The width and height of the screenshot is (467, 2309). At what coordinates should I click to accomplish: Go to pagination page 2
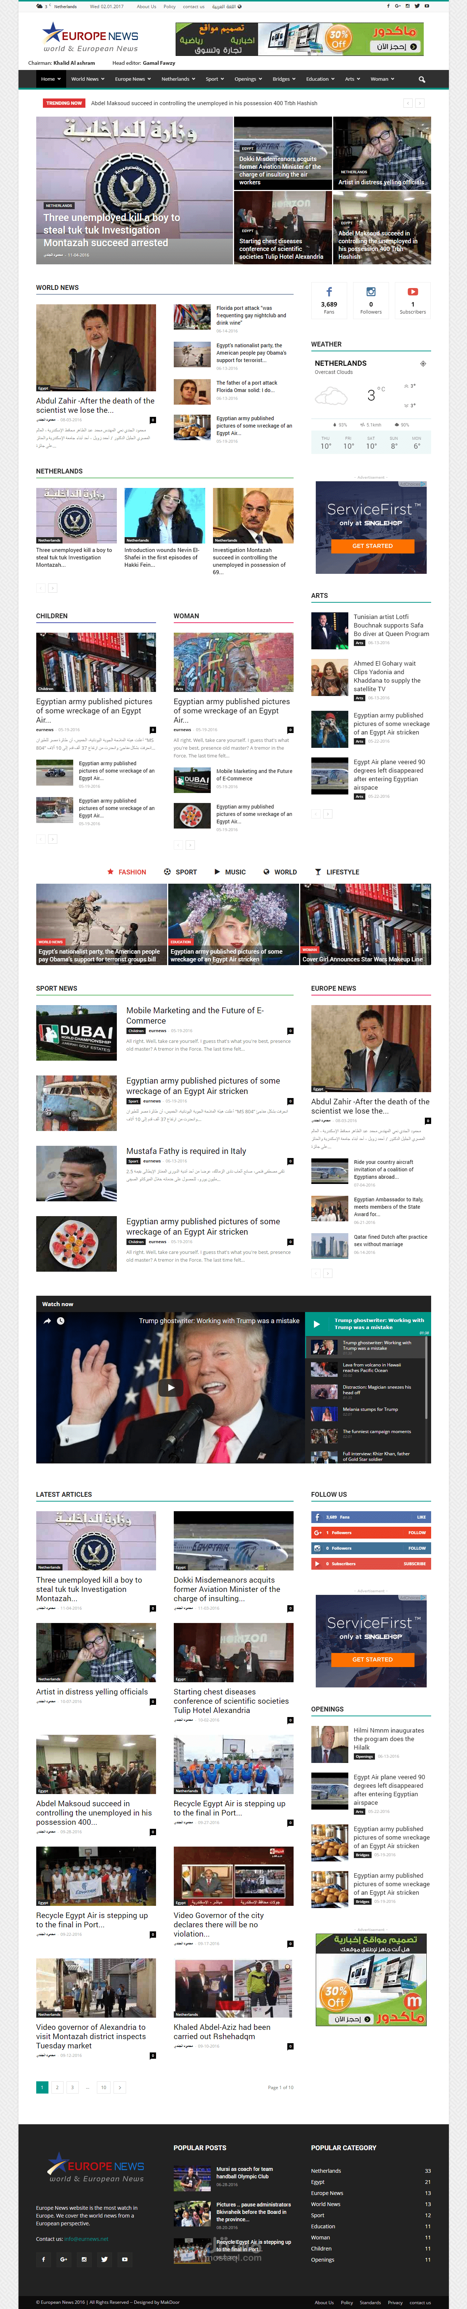coord(57,2087)
